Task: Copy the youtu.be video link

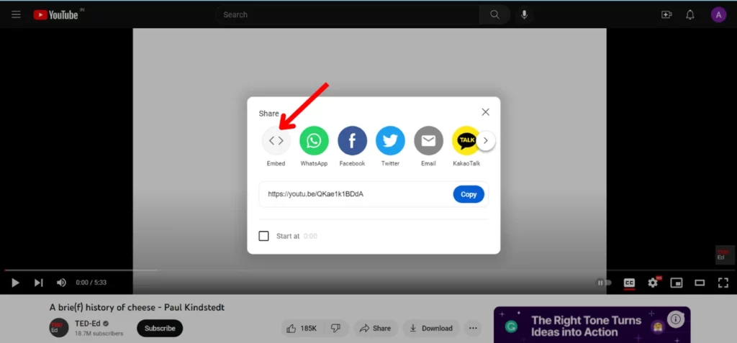Action: click(469, 194)
